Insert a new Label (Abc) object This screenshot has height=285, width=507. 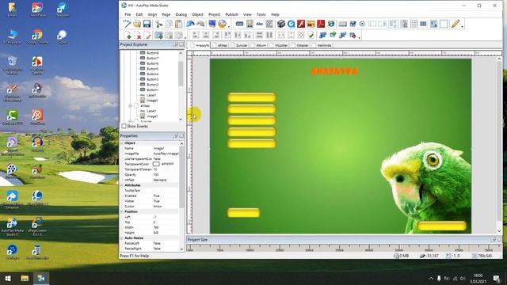[259, 24]
